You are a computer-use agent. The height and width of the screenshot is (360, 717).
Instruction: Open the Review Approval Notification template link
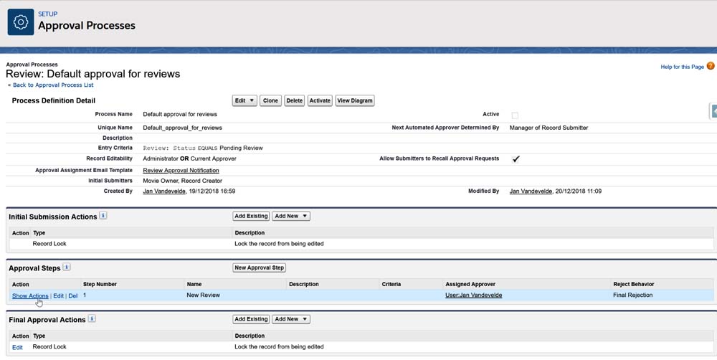pos(181,171)
